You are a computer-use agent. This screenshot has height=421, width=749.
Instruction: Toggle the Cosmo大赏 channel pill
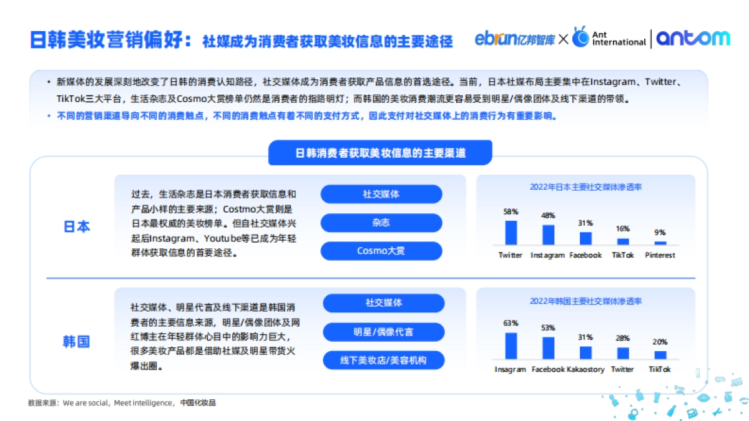tap(381, 251)
